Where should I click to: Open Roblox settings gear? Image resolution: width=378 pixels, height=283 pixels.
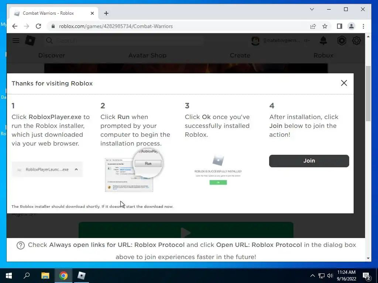click(356, 41)
